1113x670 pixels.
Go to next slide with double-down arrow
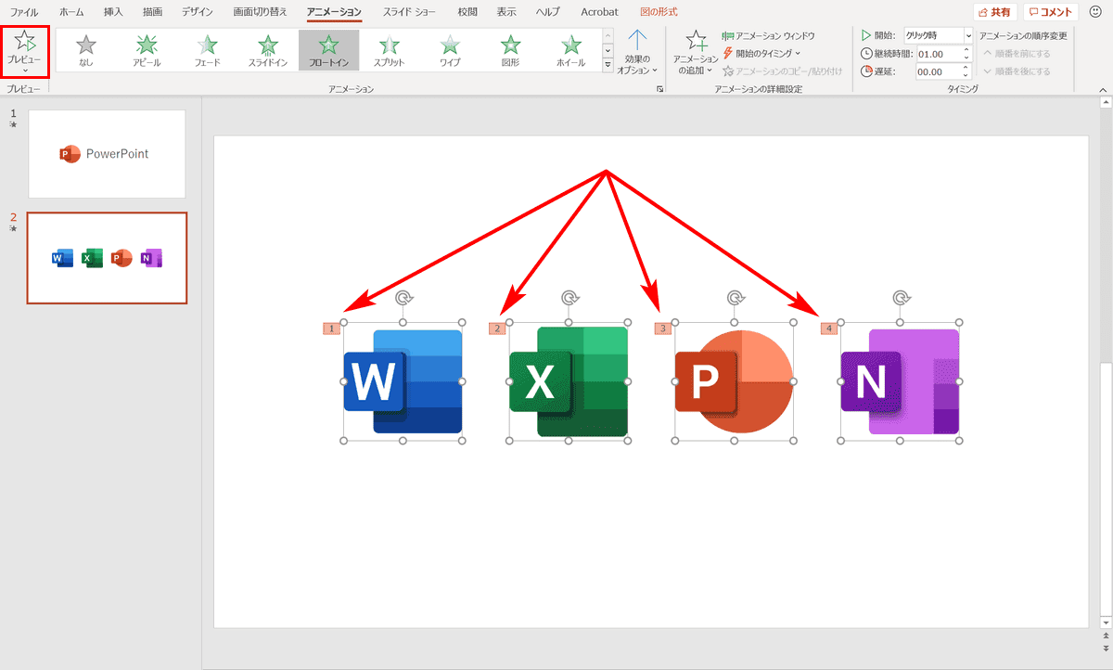(x=1104, y=648)
